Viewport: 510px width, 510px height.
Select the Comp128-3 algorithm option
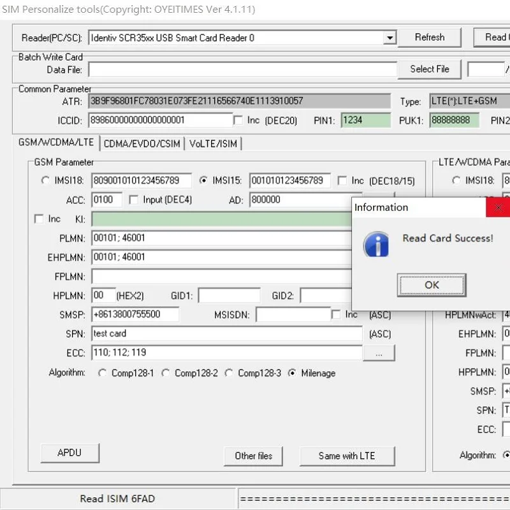[x=229, y=373]
